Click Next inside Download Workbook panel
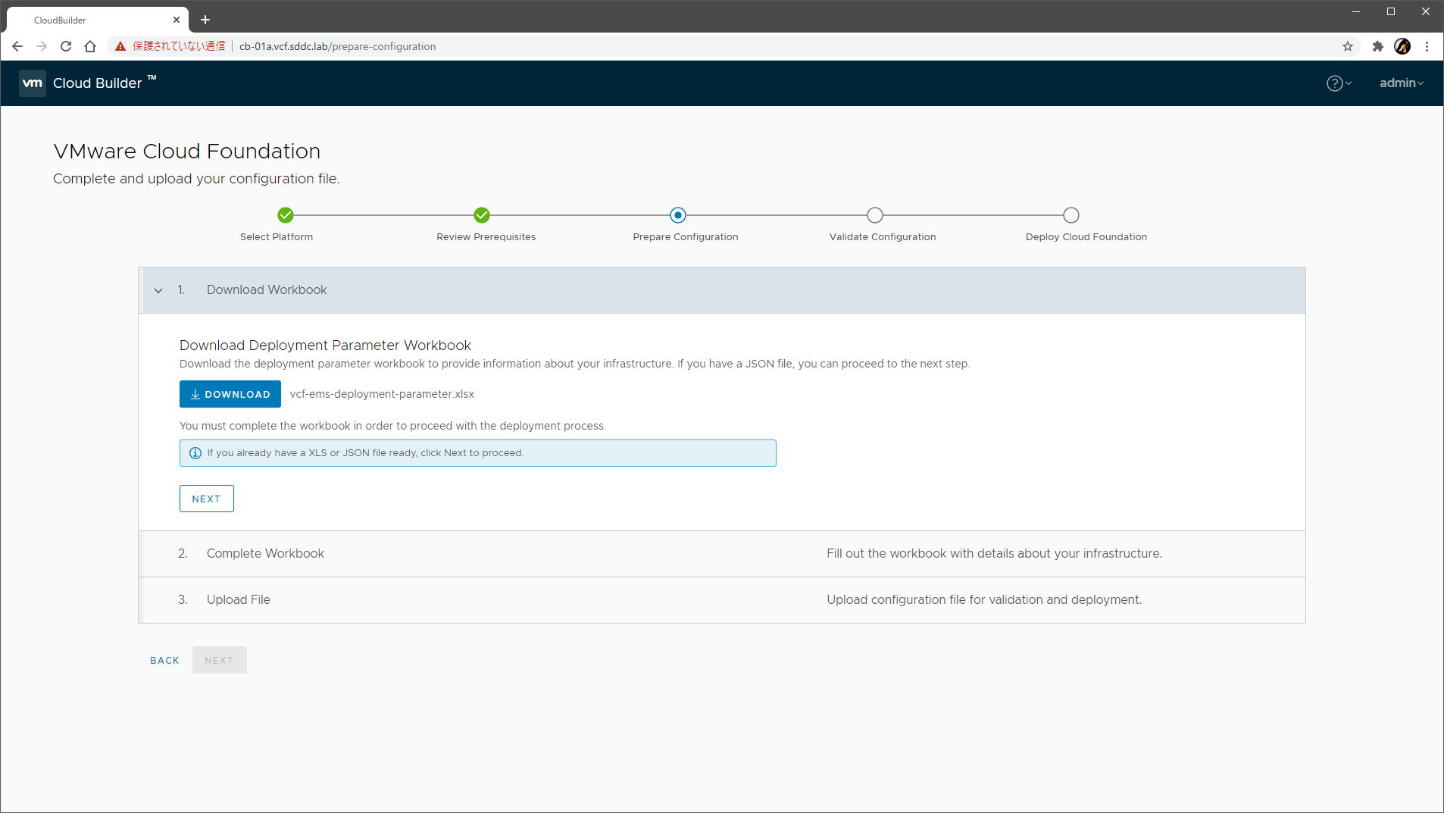 tap(206, 499)
